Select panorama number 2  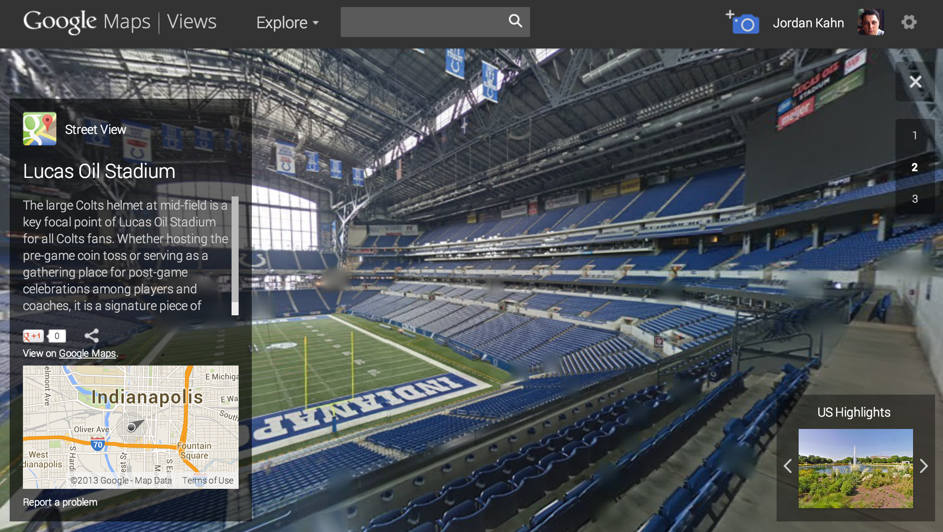(x=915, y=167)
